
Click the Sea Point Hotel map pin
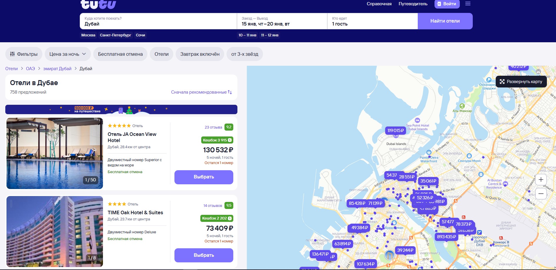click(x=417, y=120)
